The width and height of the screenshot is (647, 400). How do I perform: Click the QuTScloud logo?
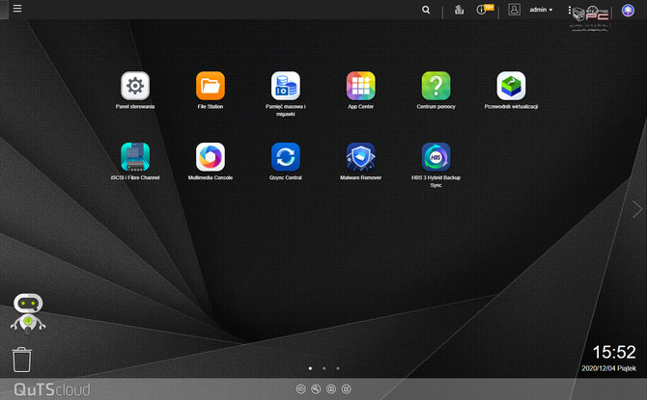(x=51, y=389)
